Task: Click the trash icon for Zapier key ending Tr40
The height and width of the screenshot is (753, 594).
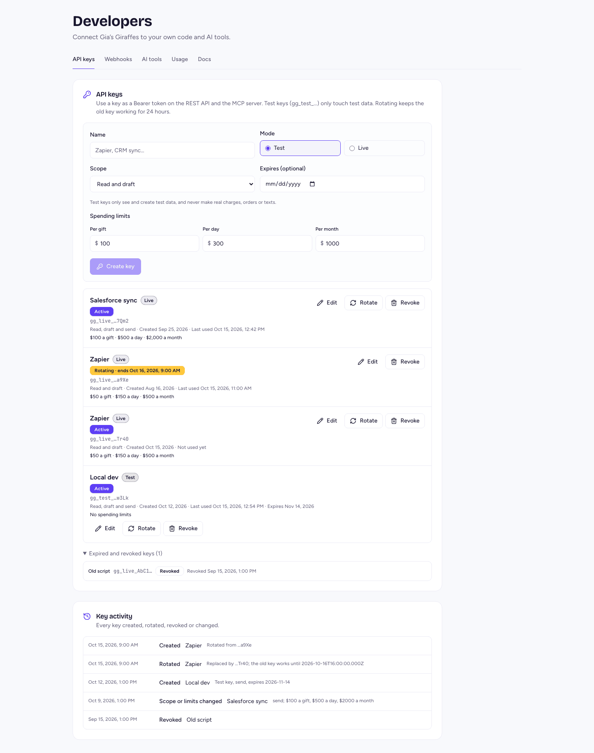Action: (x=394, y=421)
